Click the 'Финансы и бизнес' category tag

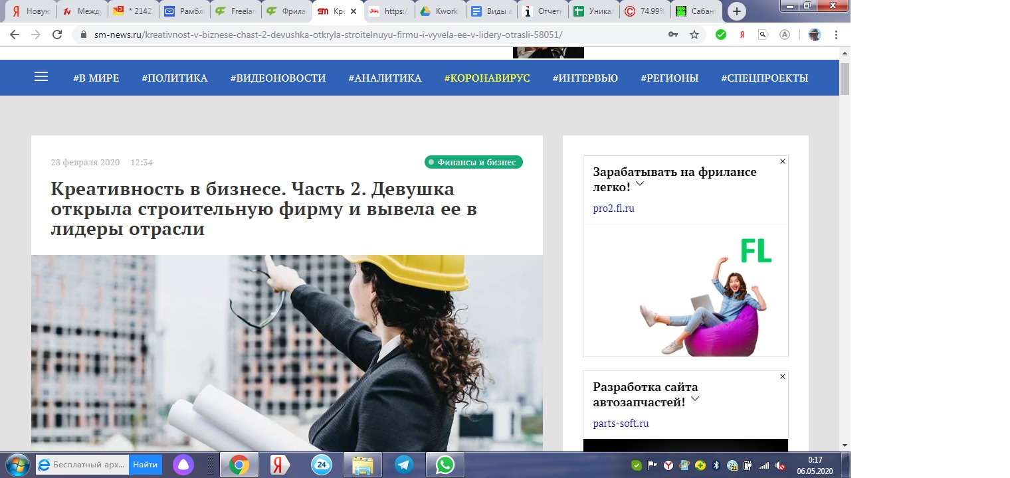[x=474, y=162]
